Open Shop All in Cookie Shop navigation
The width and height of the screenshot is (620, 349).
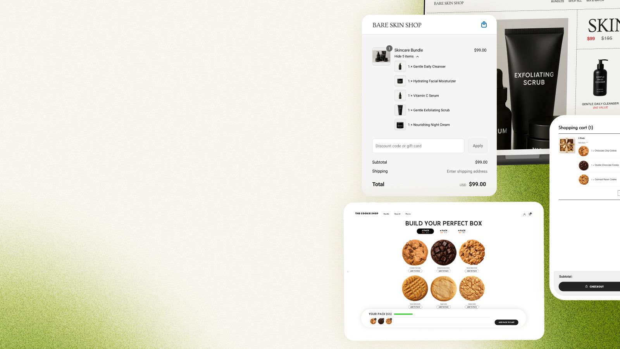tap(397, 214)
